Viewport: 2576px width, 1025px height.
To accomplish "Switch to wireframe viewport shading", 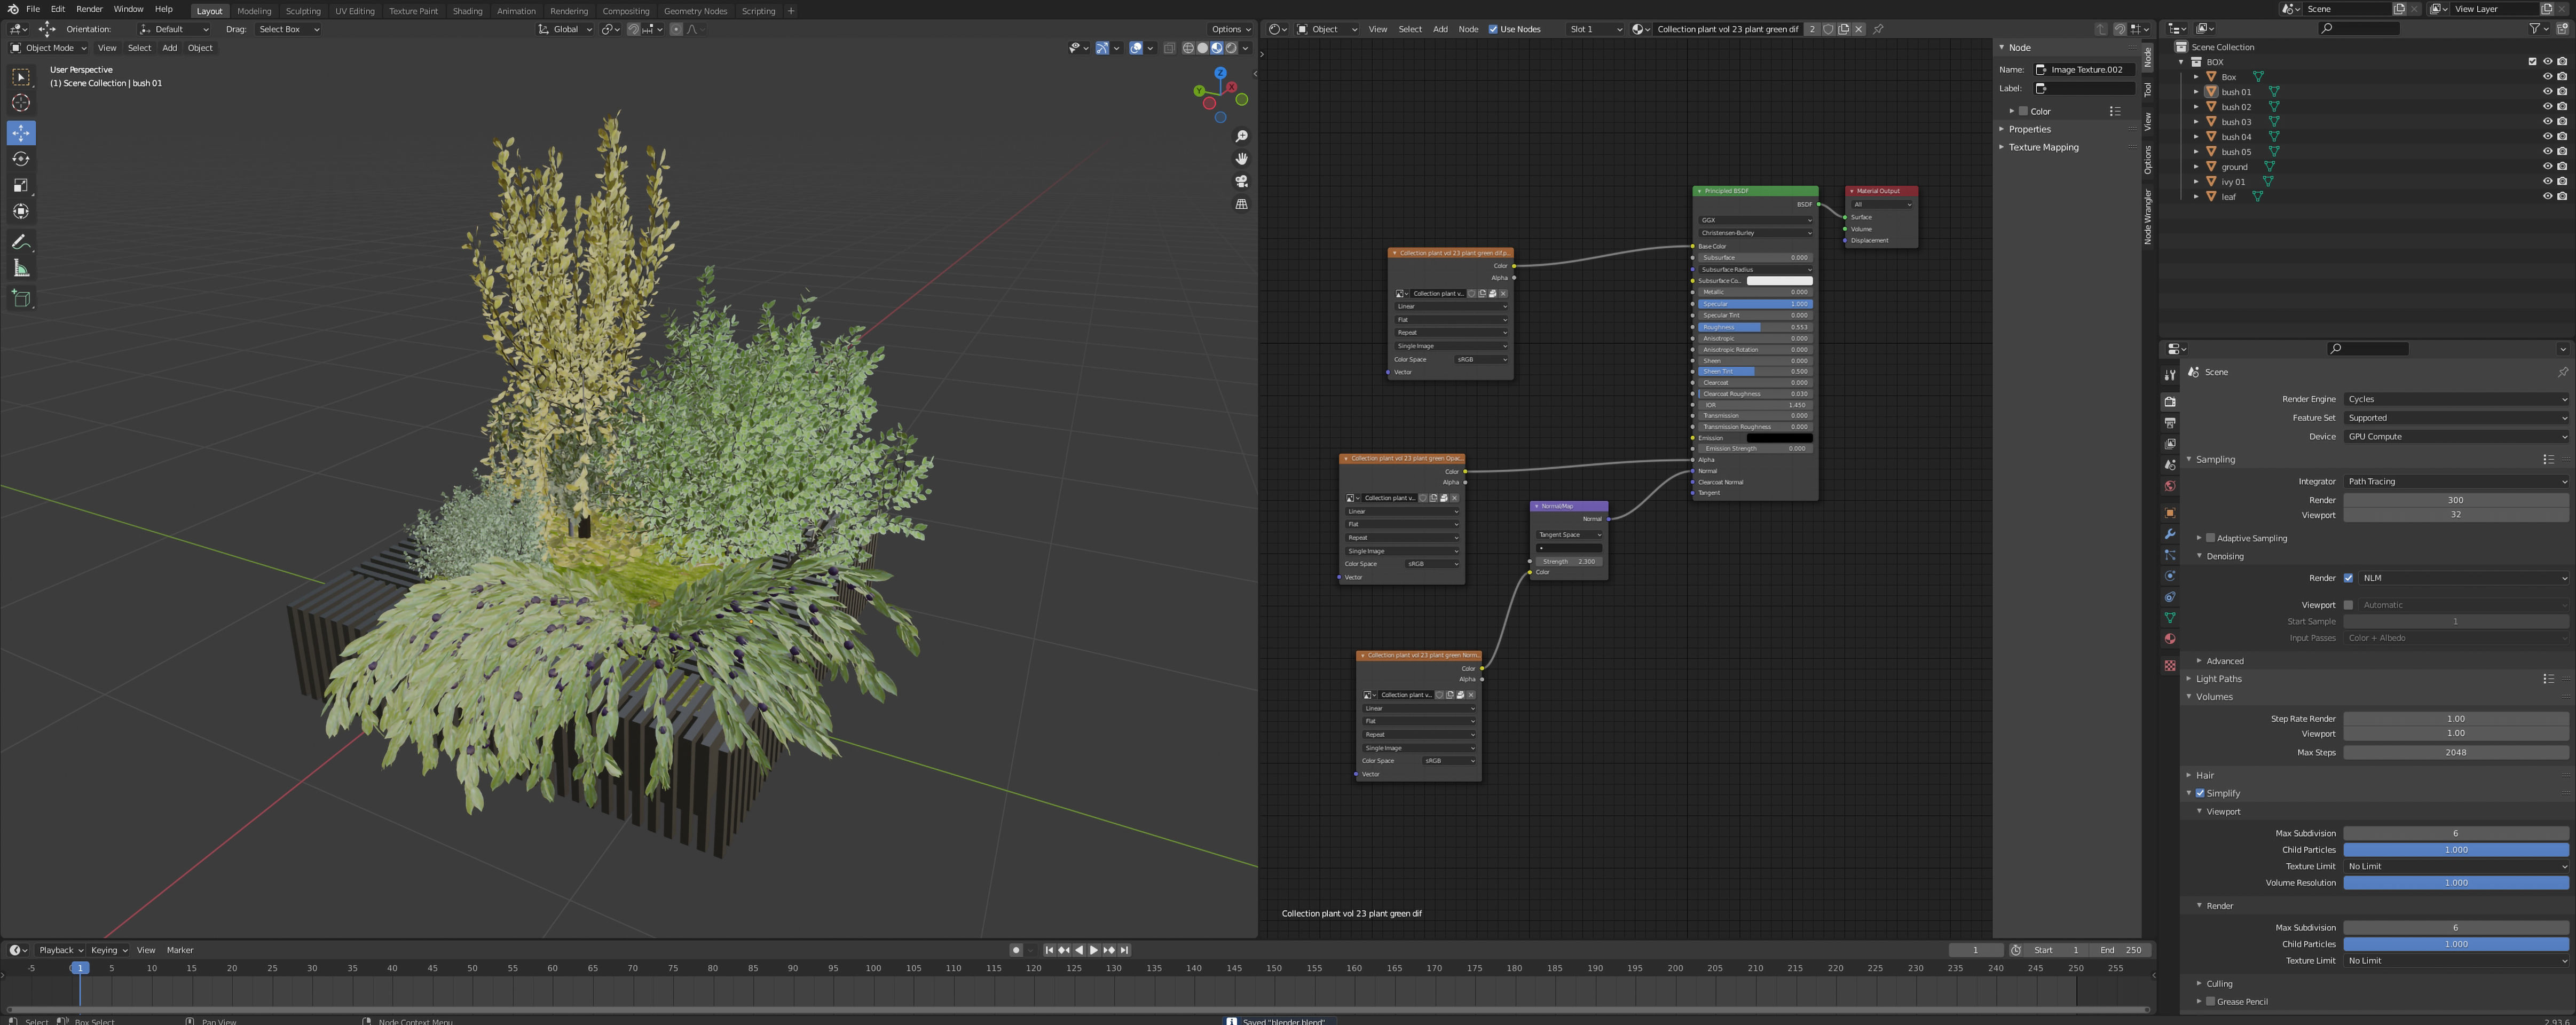I will point(1188,48).
